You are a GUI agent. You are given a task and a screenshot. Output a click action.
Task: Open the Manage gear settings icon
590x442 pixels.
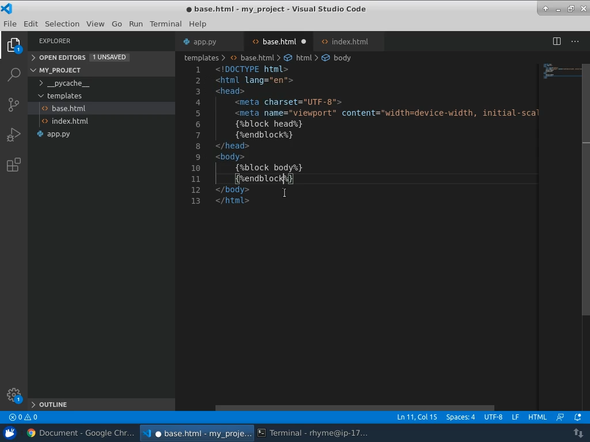point(14,394)
